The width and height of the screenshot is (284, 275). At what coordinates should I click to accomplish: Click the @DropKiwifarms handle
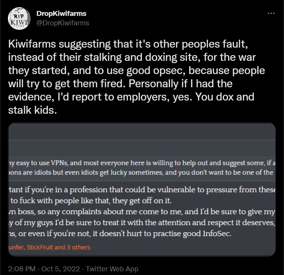coord(62,23)
